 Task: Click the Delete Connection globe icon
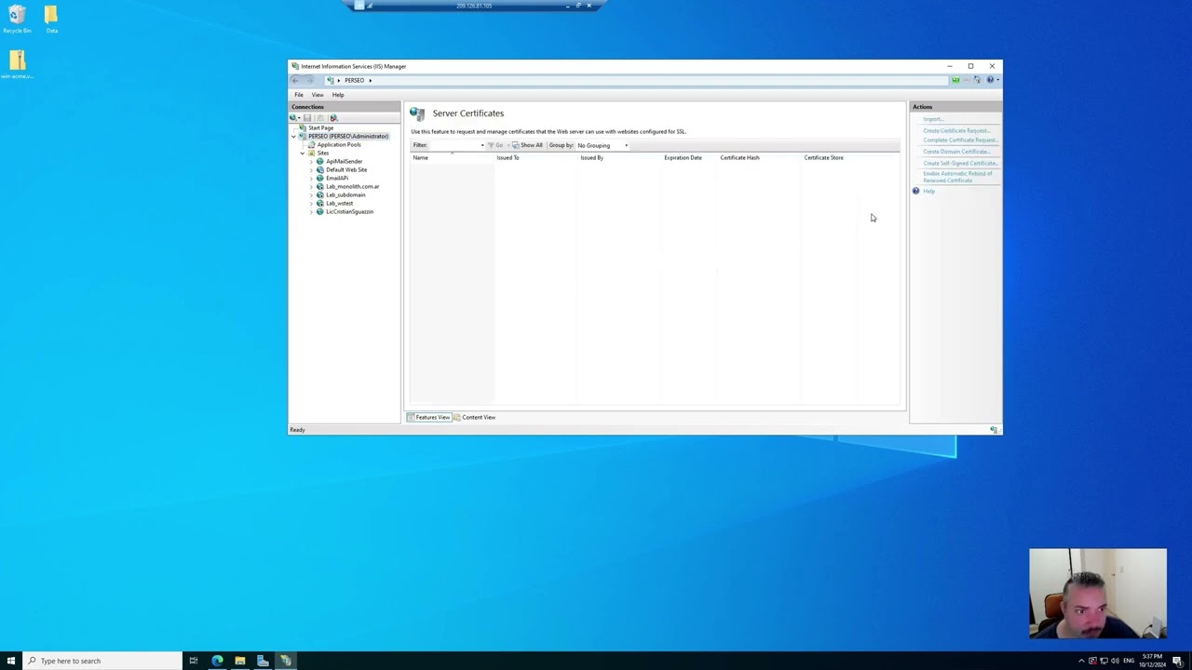[x=333, y=117]
